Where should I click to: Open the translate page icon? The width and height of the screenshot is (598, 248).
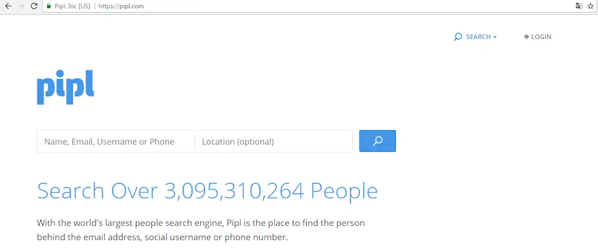pos(578,6)
